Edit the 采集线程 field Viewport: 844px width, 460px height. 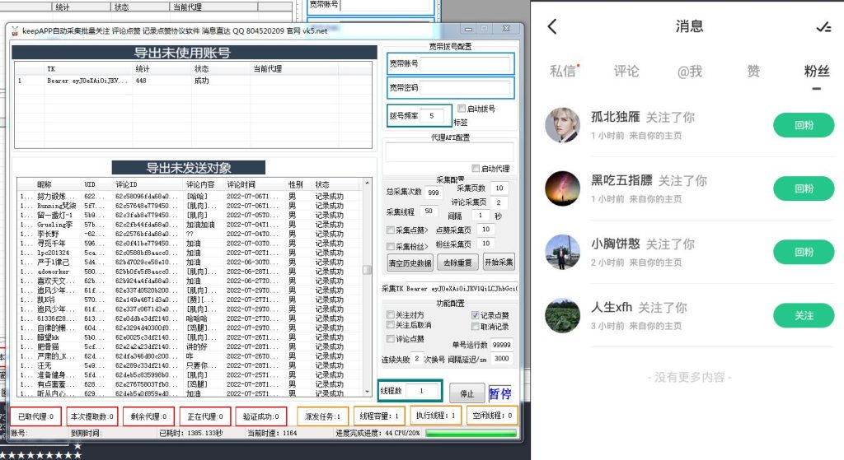click(429, 211)
